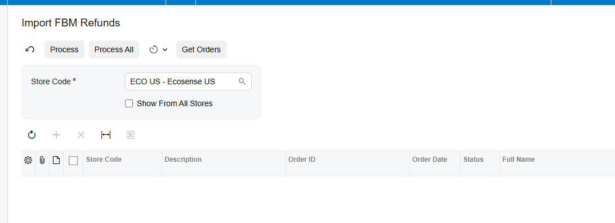Click the search magnifier in Store Code
This screenshot has height=223, width=615.
pos(242,81)
